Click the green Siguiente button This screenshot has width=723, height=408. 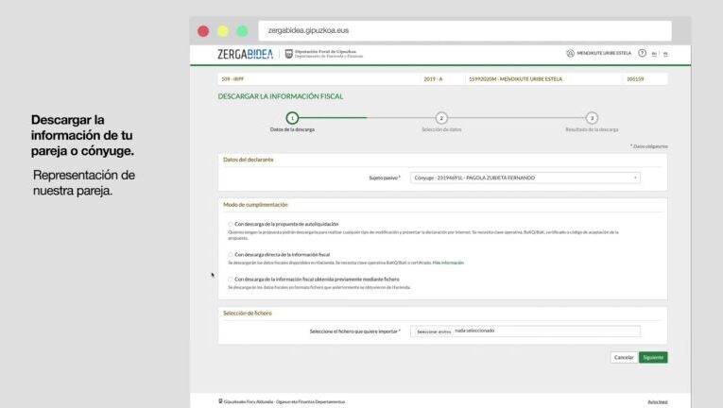click(x=653, y=357)
